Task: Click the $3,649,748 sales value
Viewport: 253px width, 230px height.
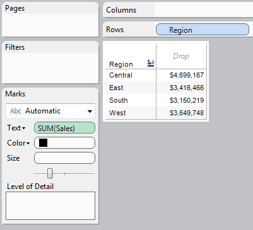Action: pos(187,113)
